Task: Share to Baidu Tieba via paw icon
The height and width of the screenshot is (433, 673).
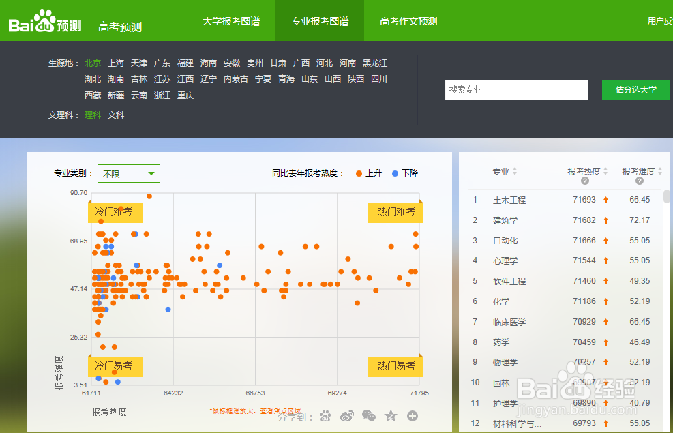Action: point(325,415)
